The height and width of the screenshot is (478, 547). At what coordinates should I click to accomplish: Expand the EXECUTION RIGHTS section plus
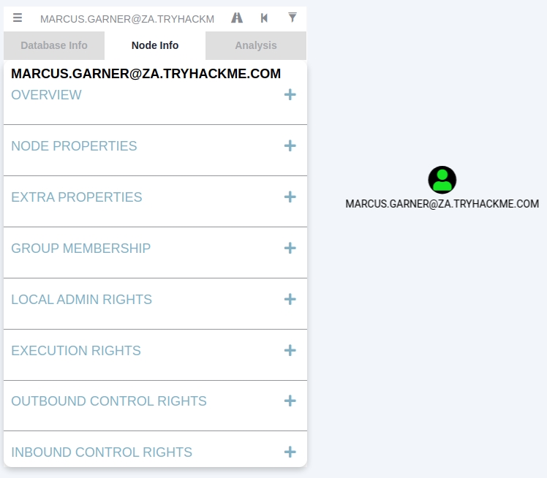tap(290, 351)
